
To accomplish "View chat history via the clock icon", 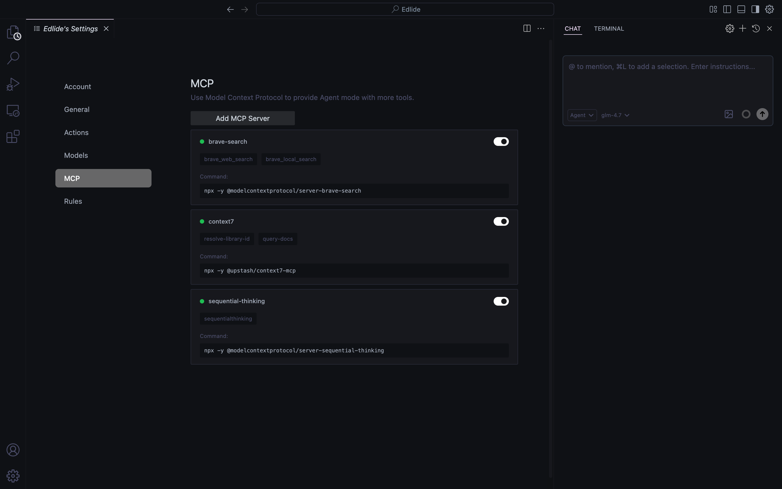I will point(756,29).
